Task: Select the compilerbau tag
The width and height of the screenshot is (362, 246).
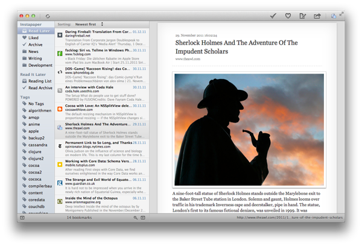Action: click(x=36, y=186)
